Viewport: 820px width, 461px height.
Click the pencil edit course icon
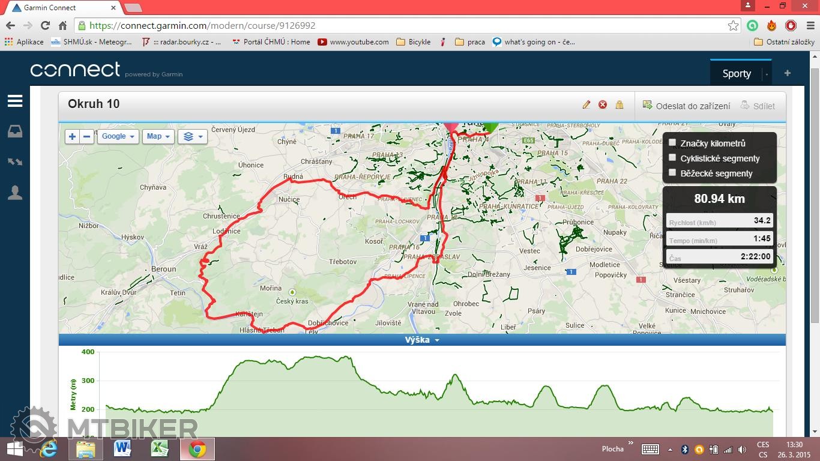point(586,105)
